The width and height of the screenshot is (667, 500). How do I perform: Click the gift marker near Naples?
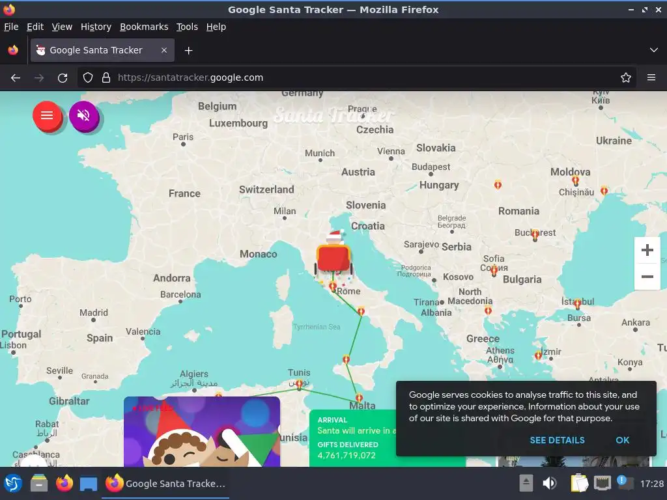[x=361, y=312]
